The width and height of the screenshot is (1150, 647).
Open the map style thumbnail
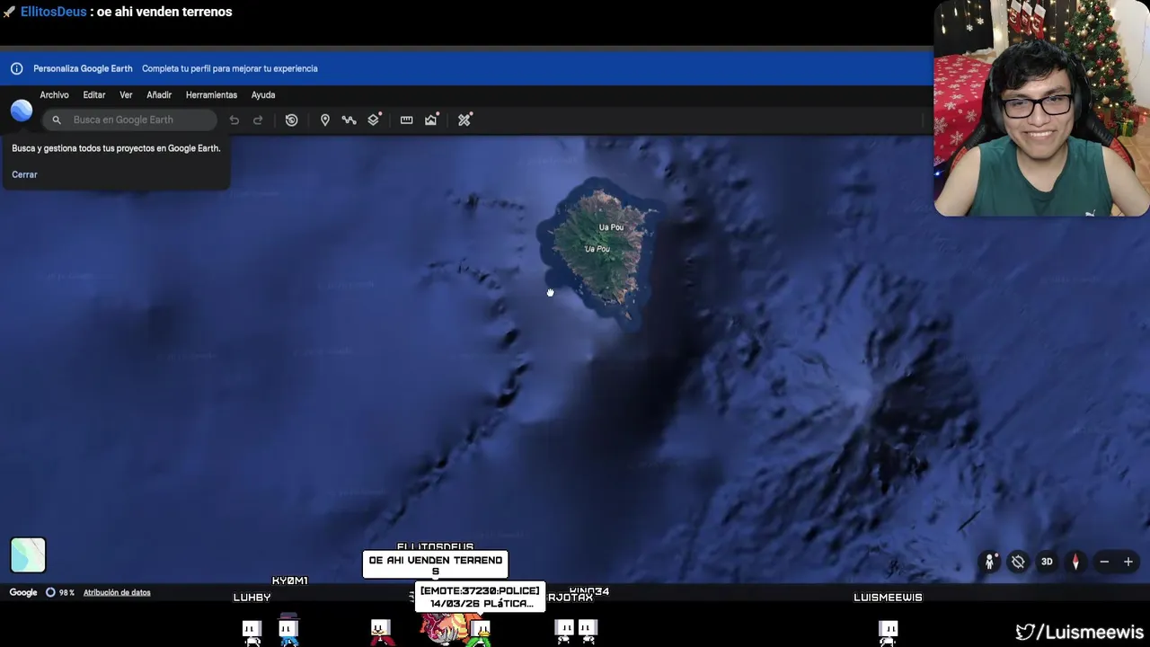pos(28,554)
